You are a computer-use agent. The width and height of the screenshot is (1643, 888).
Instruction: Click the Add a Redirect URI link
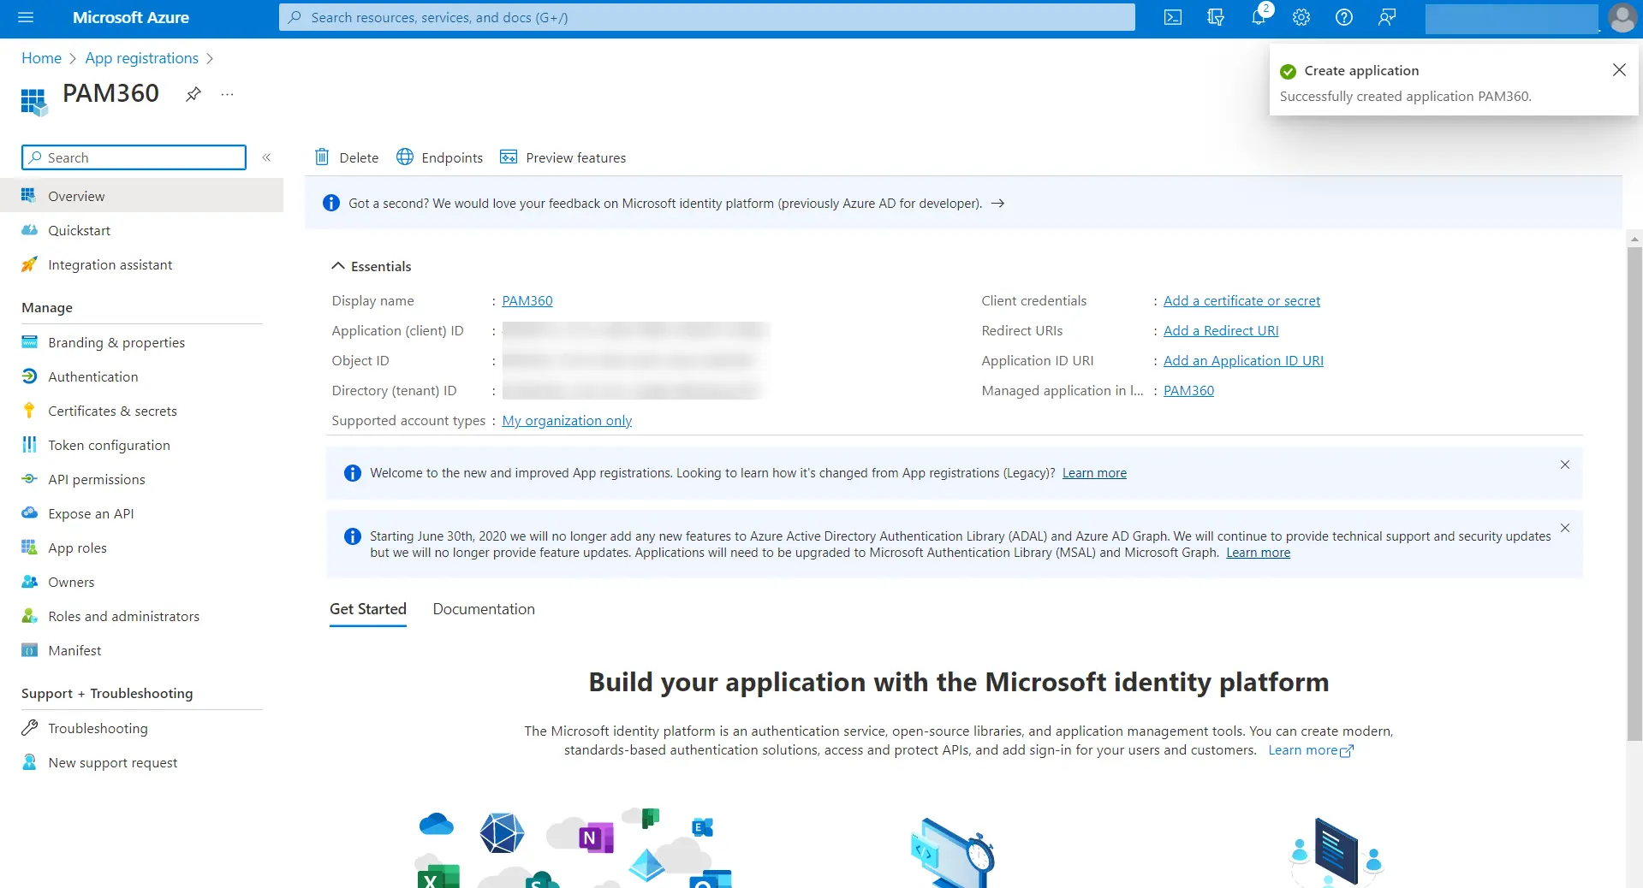1220,331
